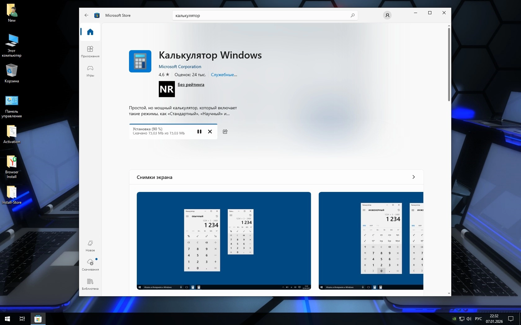Expand the Снимки экрана section arrow
This screenshot has height=325, width=521.
pyautogui.click(x=413, y=177)
